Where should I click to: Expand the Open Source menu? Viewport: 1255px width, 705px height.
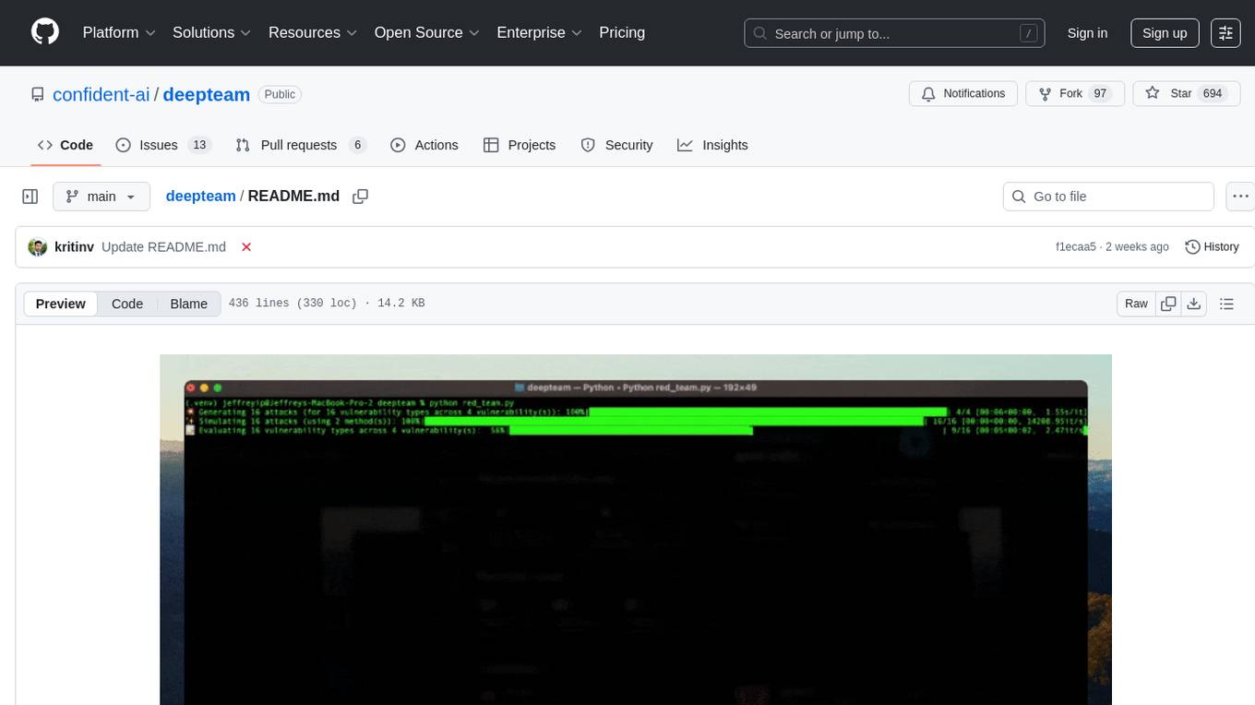pyautogui.click(x=427, y=32)
